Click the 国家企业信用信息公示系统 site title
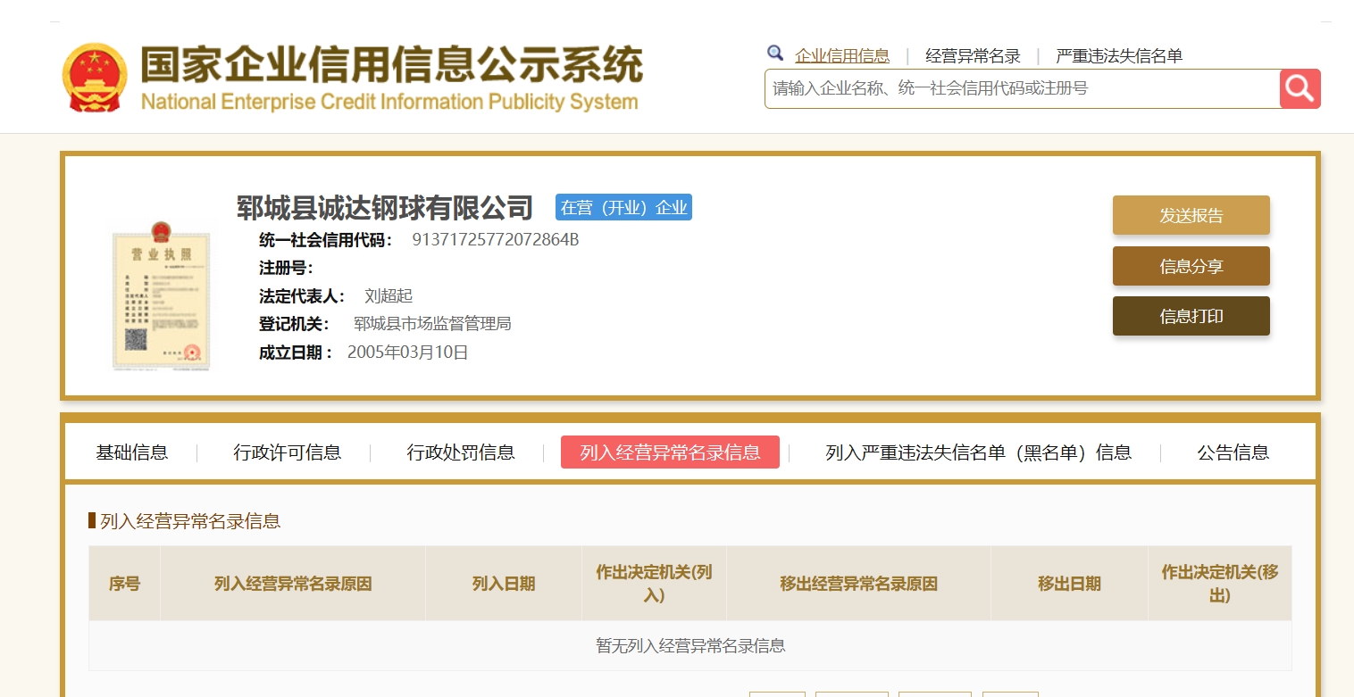 (391, 64)
